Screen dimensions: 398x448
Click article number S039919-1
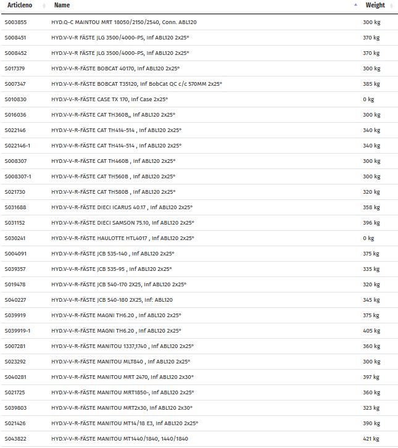(17, 331)
